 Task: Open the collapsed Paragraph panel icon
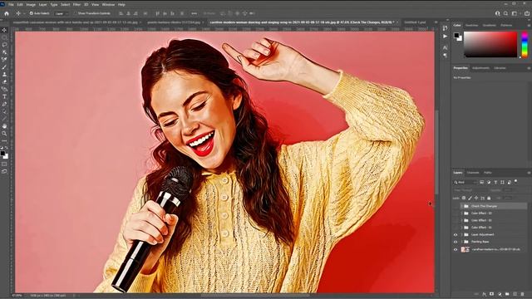click(445, 55)
